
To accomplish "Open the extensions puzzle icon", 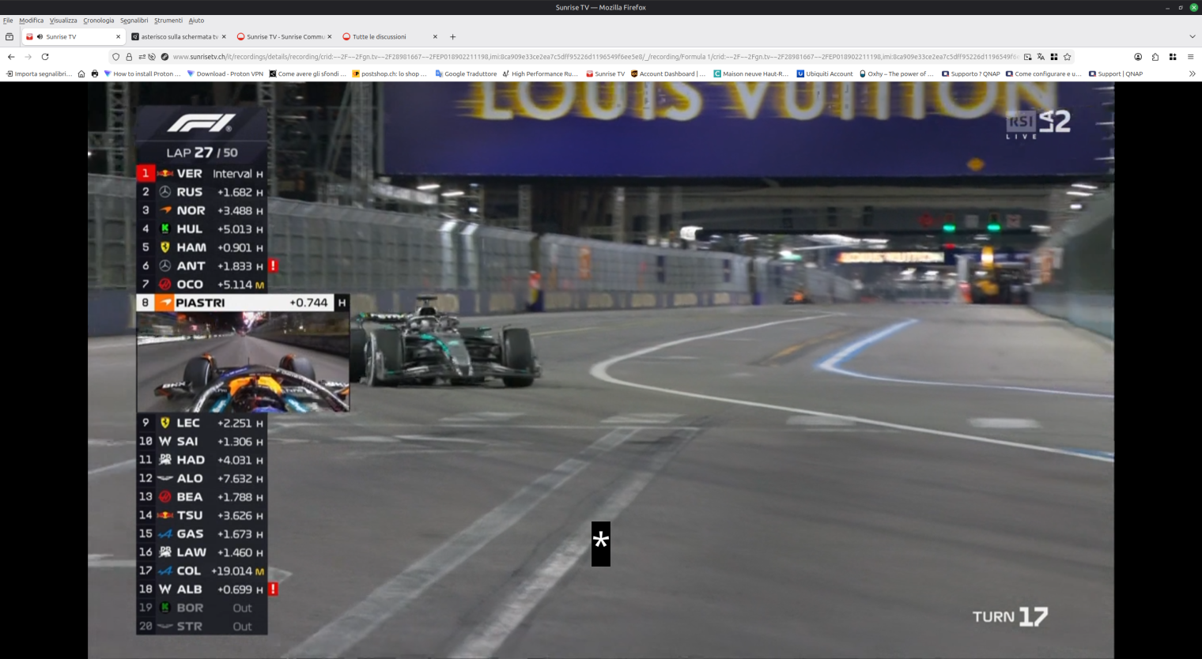I will (1155, 57).
